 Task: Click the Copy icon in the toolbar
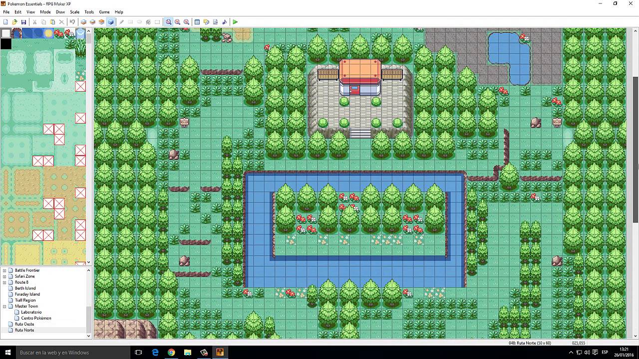[x=43, y=22]
